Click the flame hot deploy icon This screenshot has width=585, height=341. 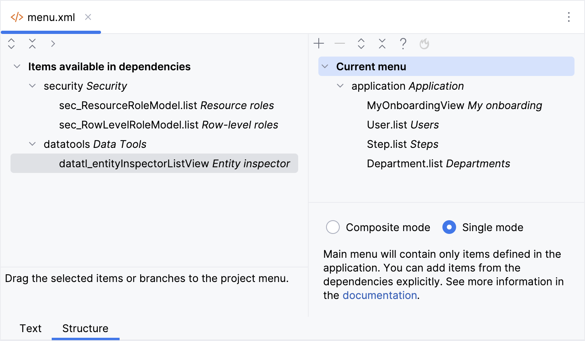[424, 44]
